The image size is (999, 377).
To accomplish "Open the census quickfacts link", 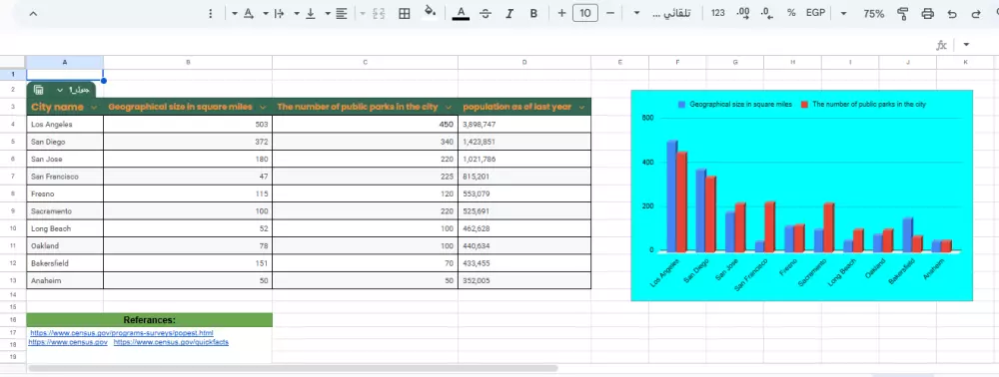I will (171, 342).
